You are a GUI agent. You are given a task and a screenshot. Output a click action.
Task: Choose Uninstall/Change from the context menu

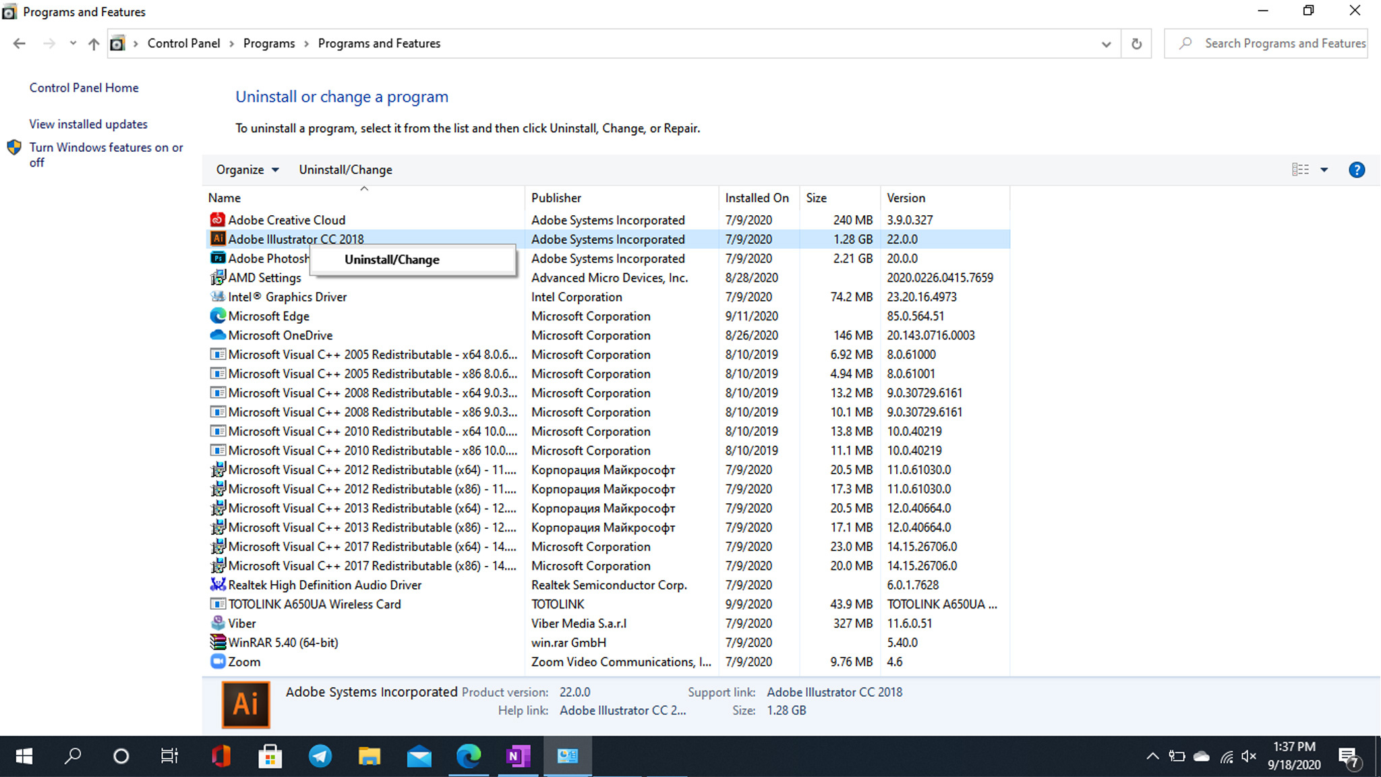coord(392,260)
